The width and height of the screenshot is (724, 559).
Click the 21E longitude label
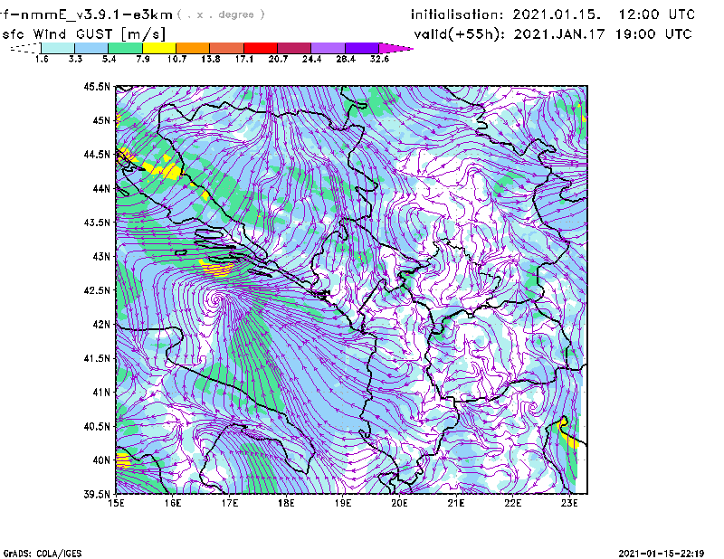pyautogui.click(x=456, y=503)
